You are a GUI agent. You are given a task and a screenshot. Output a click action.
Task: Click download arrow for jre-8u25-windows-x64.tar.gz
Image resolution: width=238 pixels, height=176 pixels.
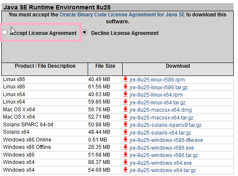pos(125,170)
